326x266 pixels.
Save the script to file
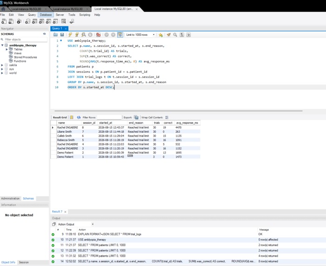point(62,35)
